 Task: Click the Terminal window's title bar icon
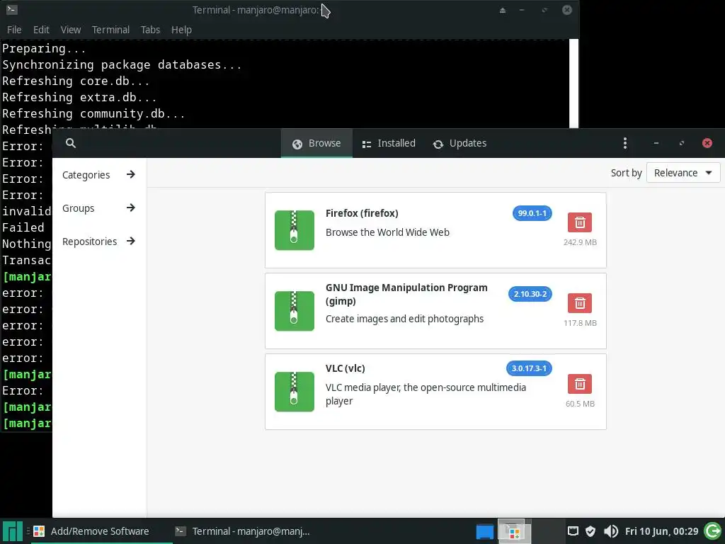tap(11, 9)
